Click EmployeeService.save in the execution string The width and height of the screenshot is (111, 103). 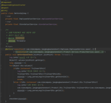pyautogui.click(x=79, y=49)
